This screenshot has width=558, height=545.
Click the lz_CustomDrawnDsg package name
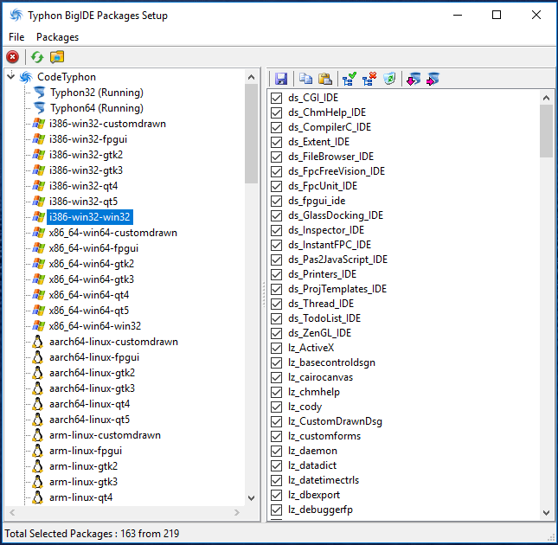pos(335,421)
